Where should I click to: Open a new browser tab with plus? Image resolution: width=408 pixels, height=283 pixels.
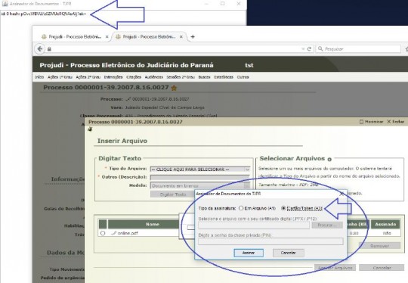[x=193, y=37]
